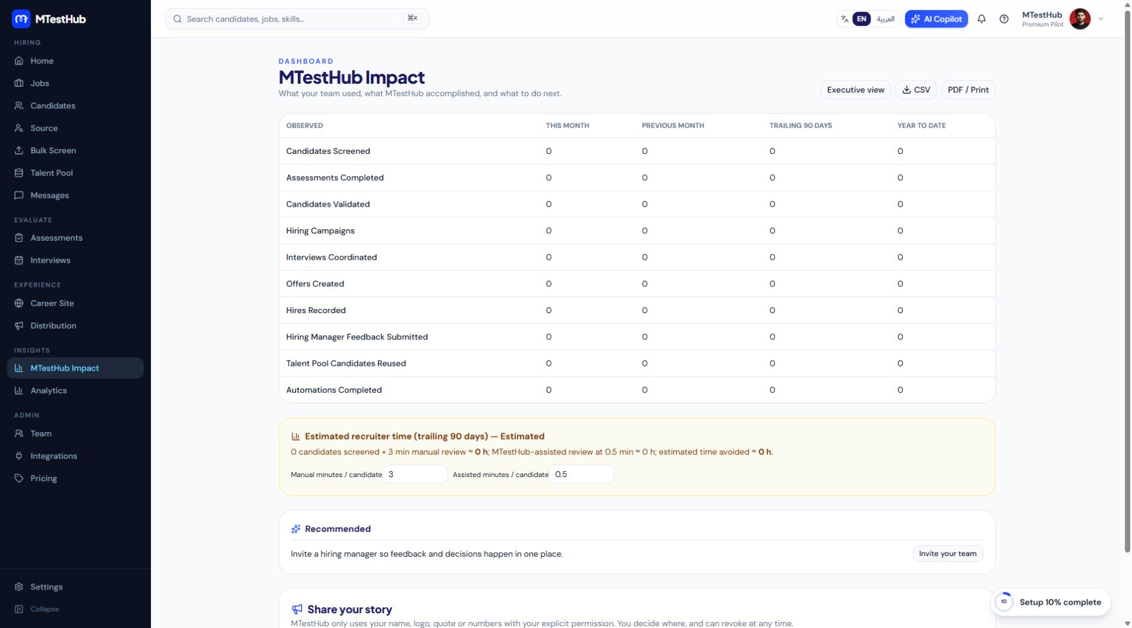
Task: Expand the user account menu chevron
Action: [1101, 19]
